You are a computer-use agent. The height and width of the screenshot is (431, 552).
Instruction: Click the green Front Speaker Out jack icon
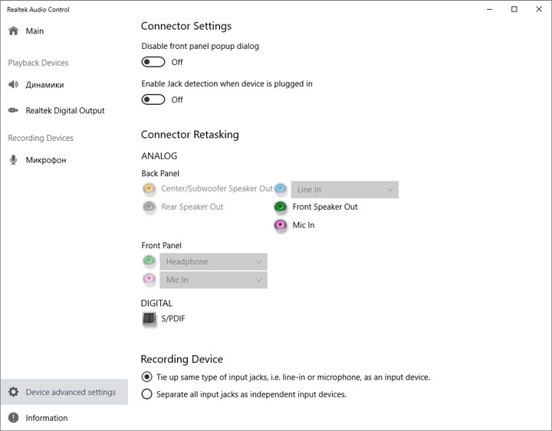[281, 207]
